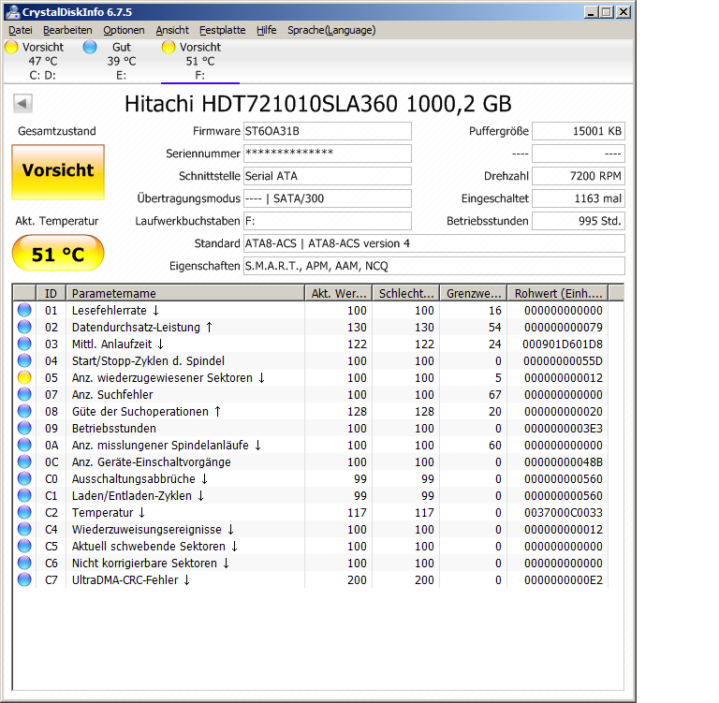The width and height of the screenshot is (719, 703).
Task: Open the Festplatte menu
Action: (223, 30)
